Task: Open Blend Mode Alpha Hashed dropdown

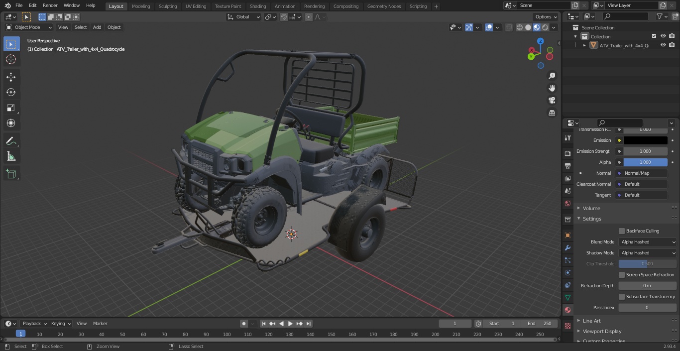Action: (648, 242)
